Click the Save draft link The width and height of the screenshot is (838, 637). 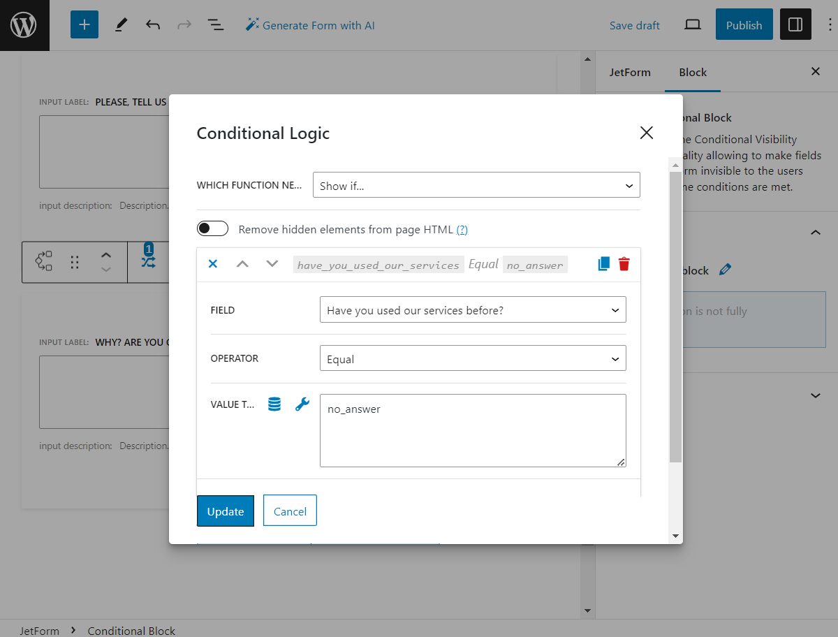click(x=634, y=24)
